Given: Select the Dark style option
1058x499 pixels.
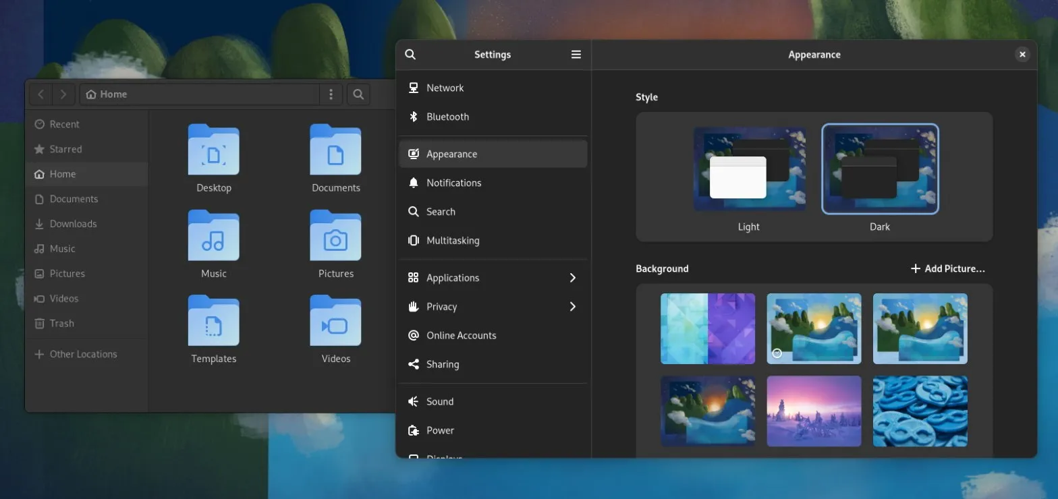Looking at the screenshot, I should (x=880, y=170).
